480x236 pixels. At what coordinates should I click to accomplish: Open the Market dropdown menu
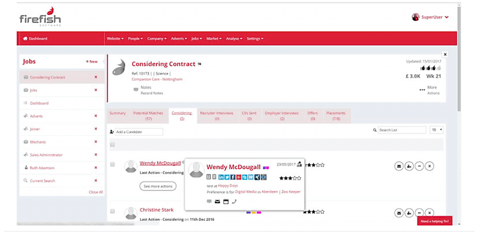pos(214,39)
